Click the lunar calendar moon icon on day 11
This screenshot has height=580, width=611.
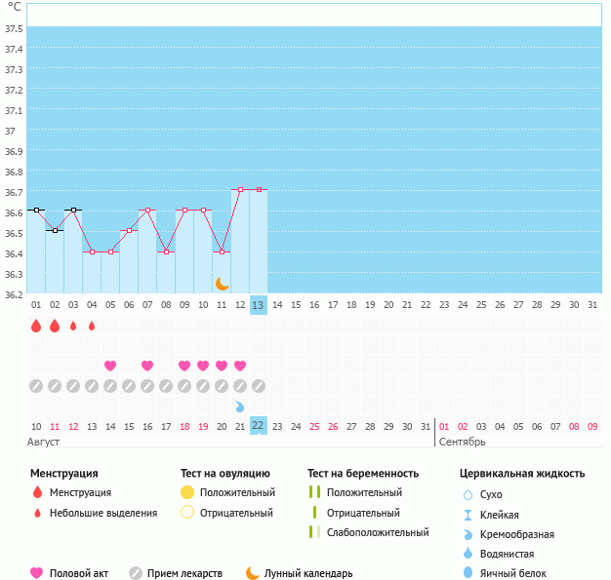pyautogui.click(x=223, y=283)
